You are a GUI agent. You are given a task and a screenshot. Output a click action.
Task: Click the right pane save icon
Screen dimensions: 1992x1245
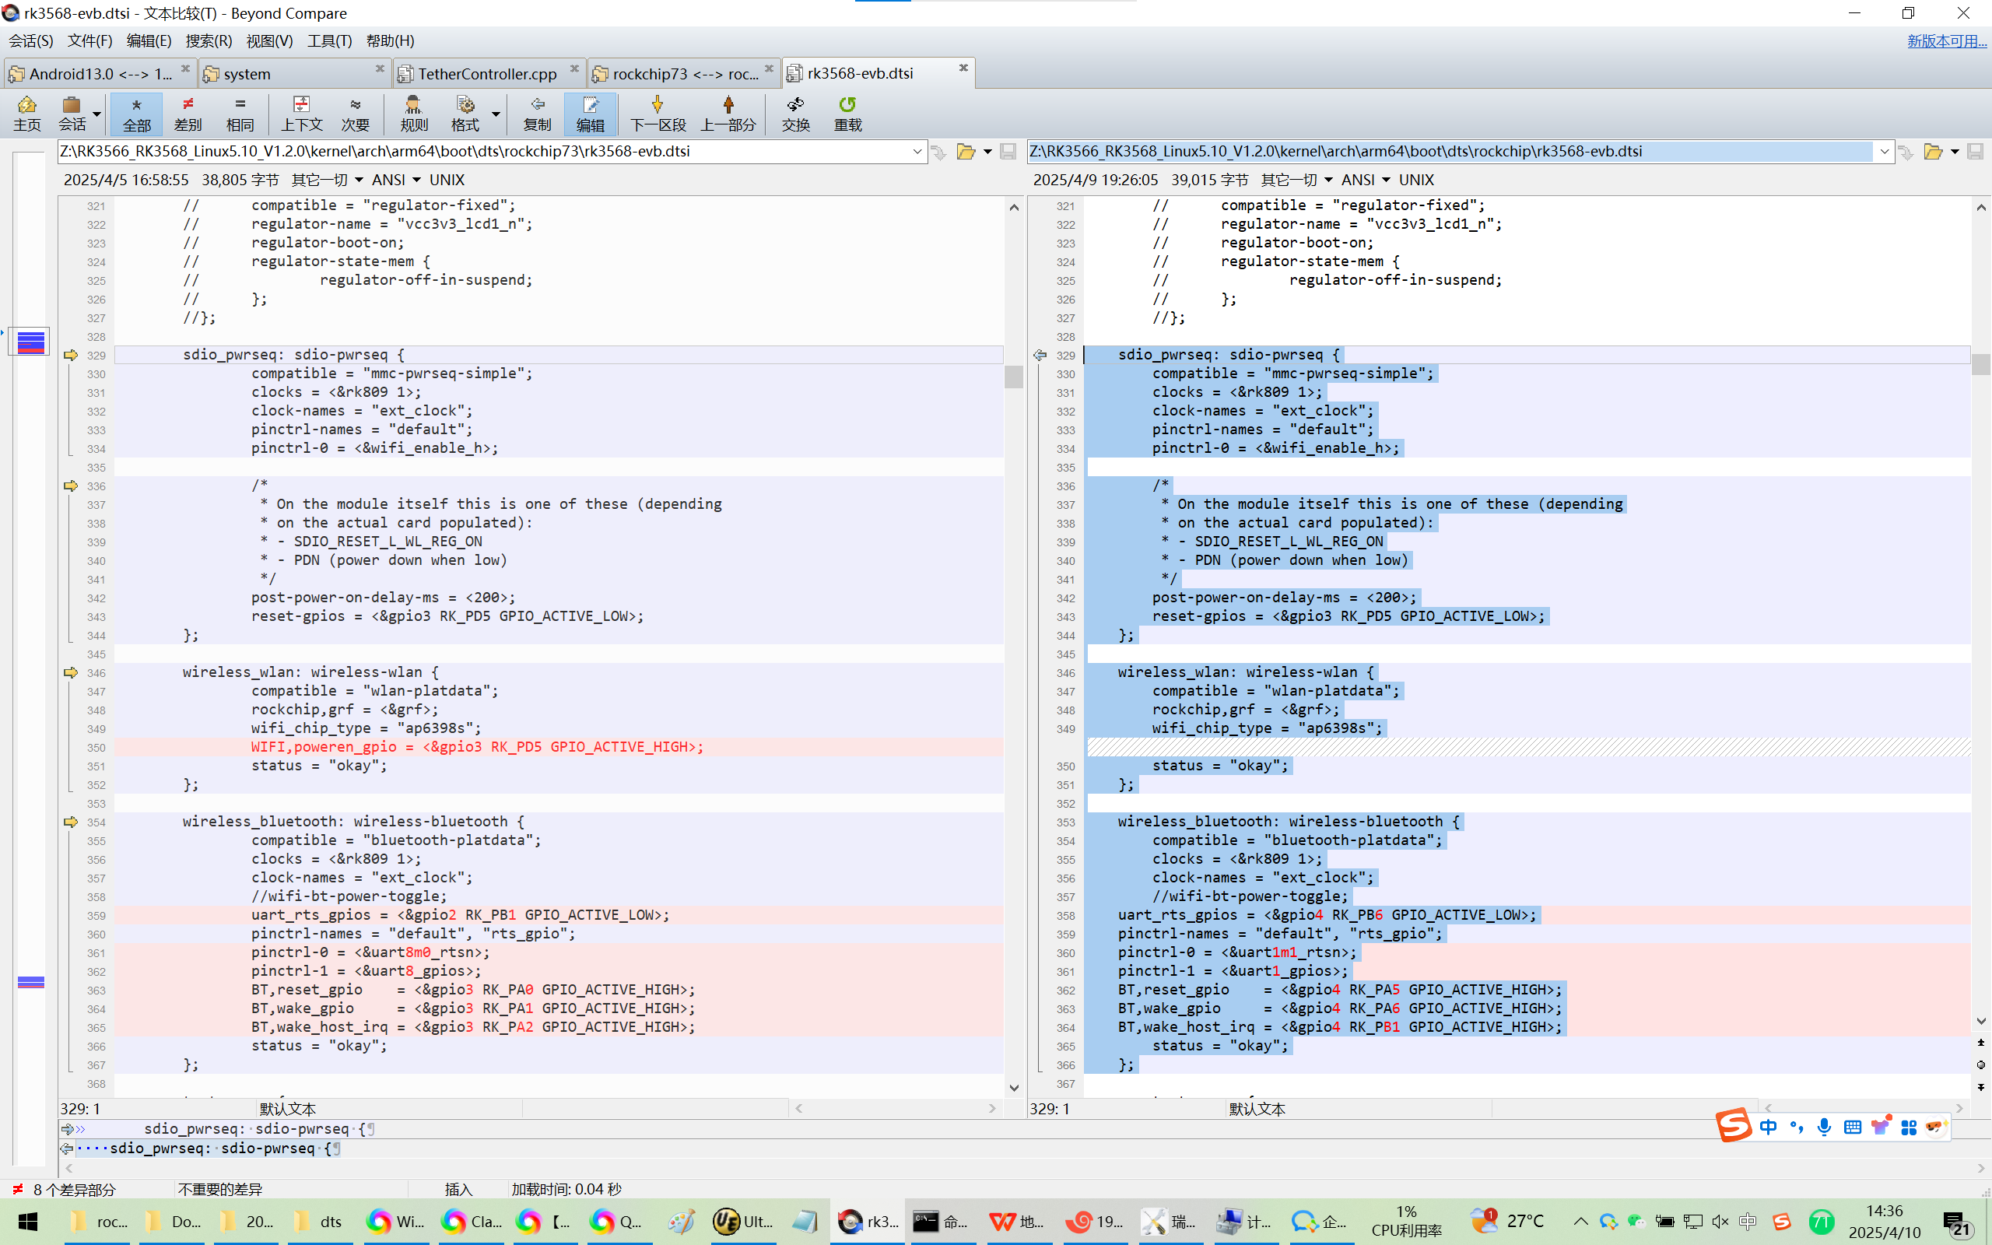[x=1975, y=152]
